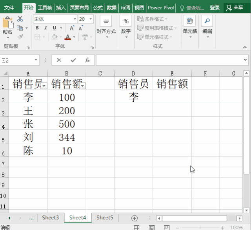Select cell B4 containing 500

click(67, 123)
